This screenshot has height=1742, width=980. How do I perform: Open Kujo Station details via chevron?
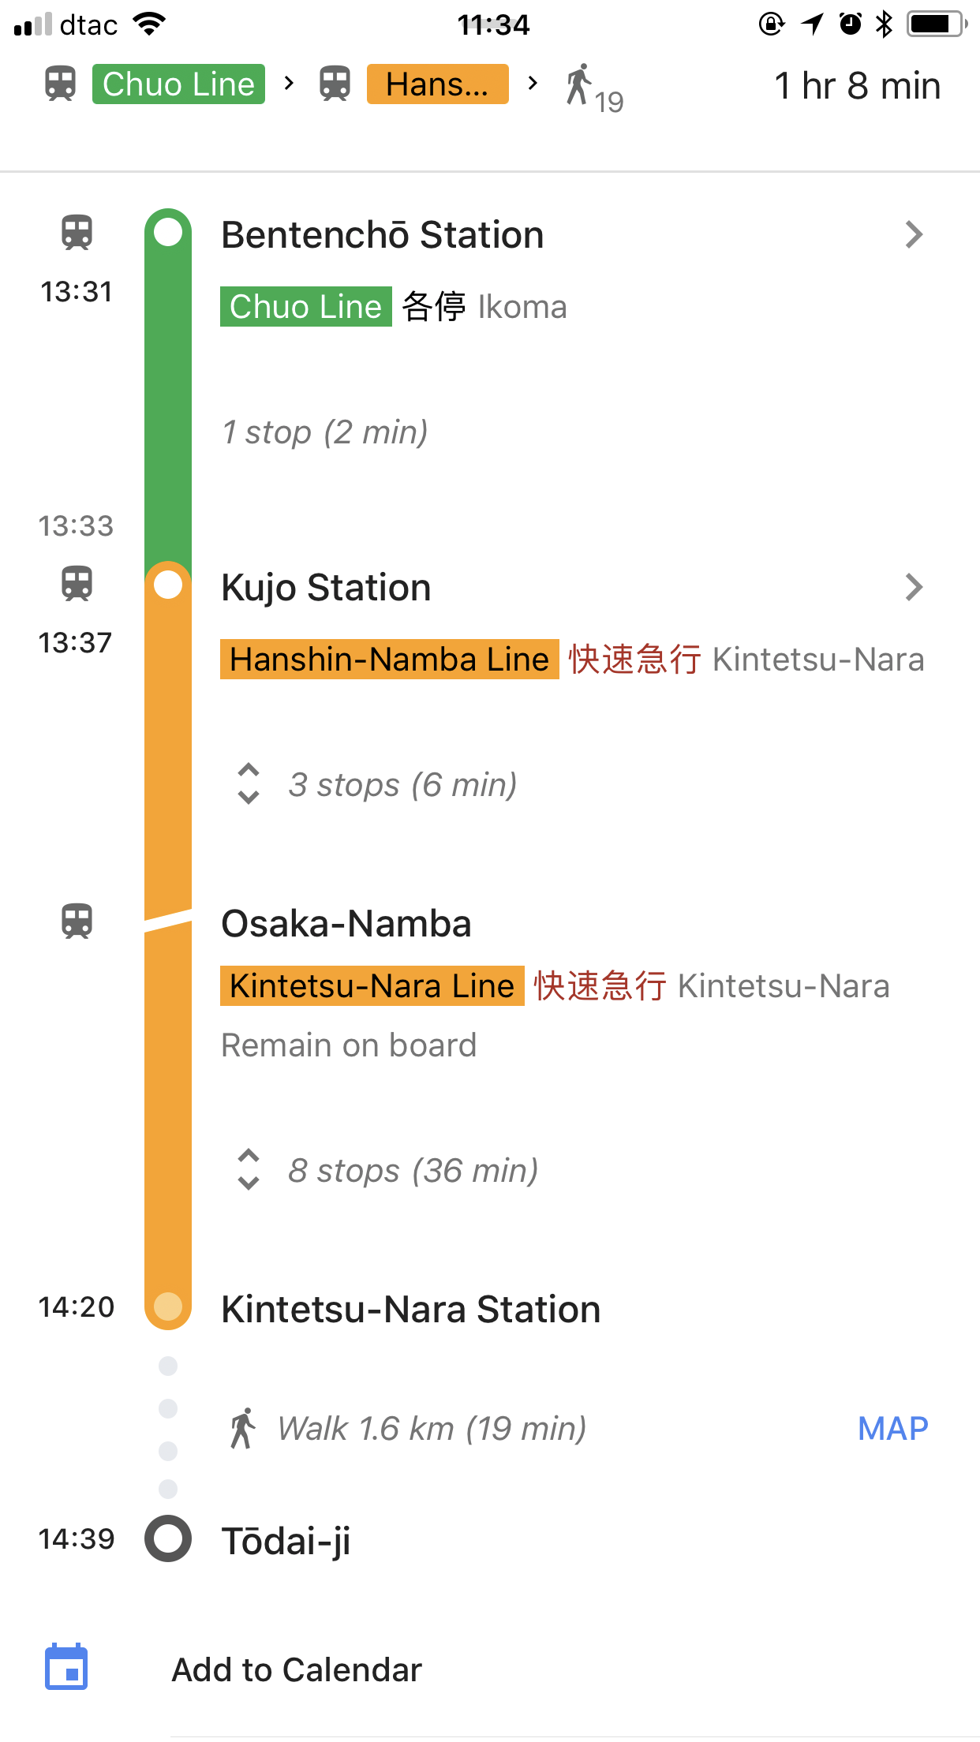(x=914, y=587)
